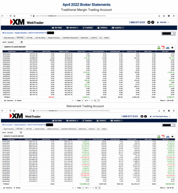Switch to Daily Summary tab in the top window
This screenshot has width=178, height=193.
9,38
